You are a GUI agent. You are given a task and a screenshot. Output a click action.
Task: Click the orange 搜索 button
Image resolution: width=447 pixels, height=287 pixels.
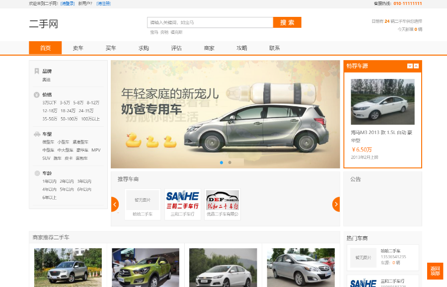(287, 22)
